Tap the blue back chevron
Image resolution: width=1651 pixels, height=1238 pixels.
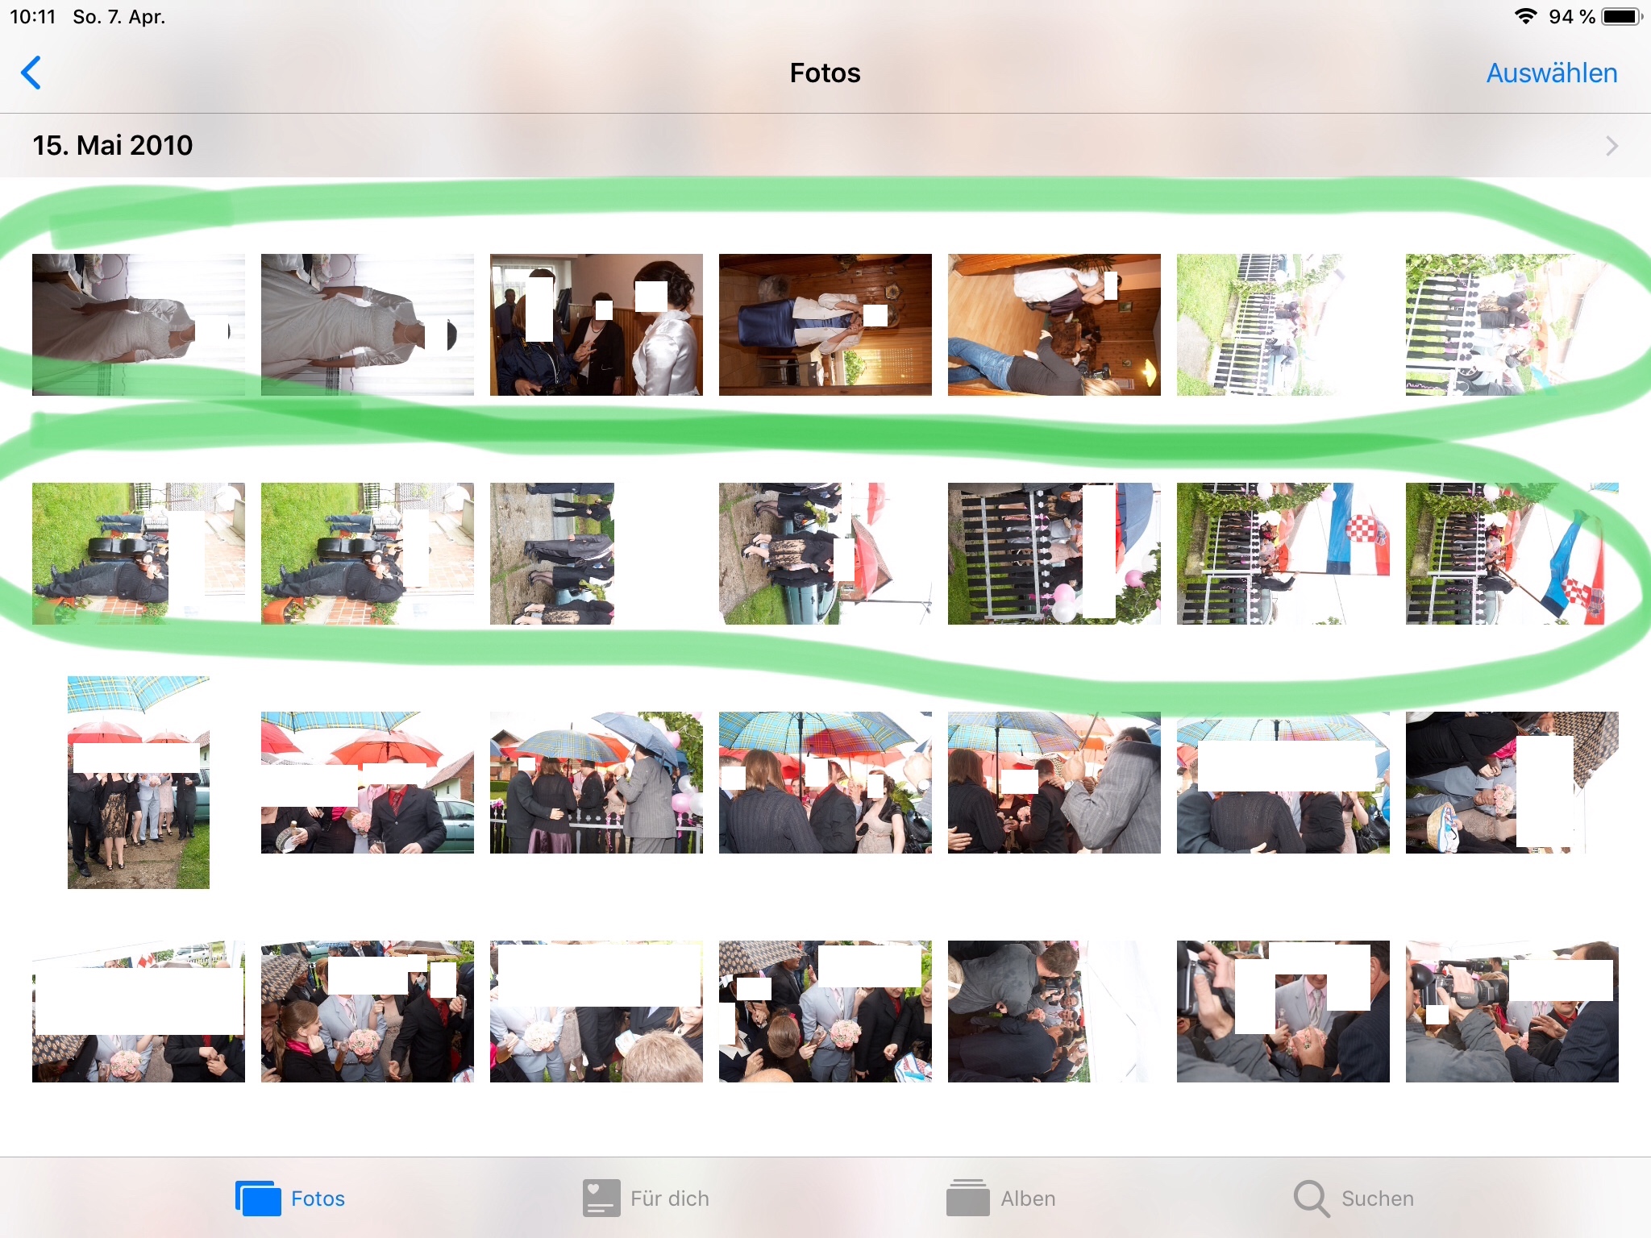click(x=31, y=73)
